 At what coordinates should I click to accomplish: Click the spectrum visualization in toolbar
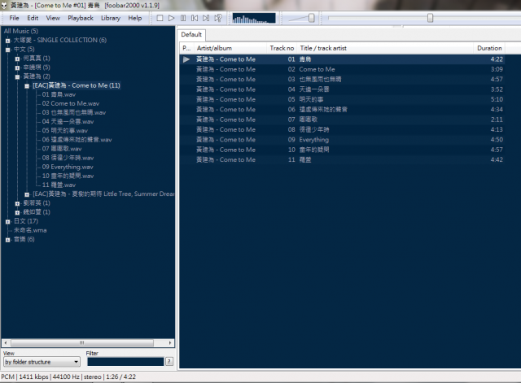[x=254, y=18]
